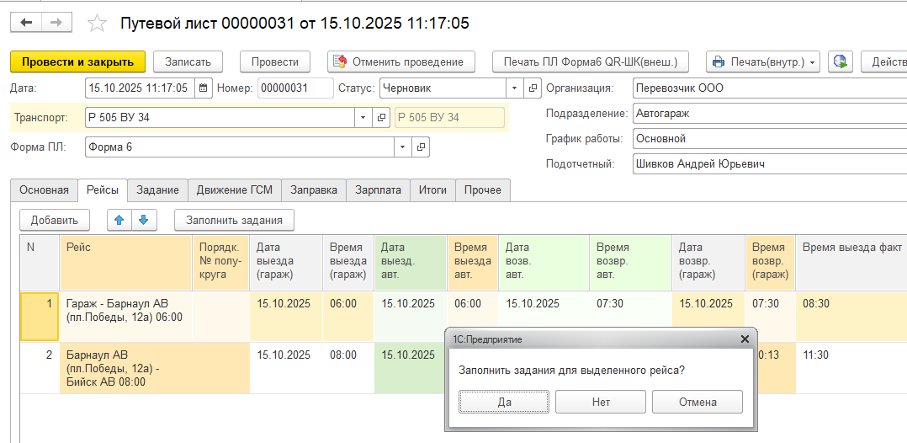
Task: Close the 1С:Предприятие dialog
Action: point(744,339)
